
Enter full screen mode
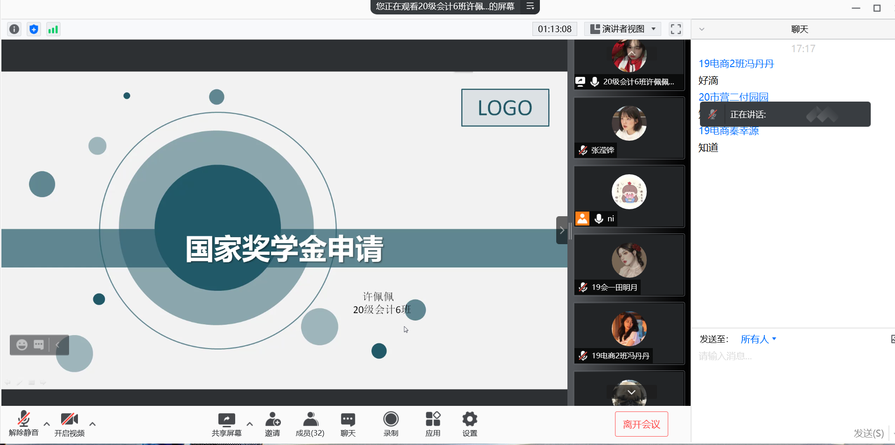click(676, 29)
